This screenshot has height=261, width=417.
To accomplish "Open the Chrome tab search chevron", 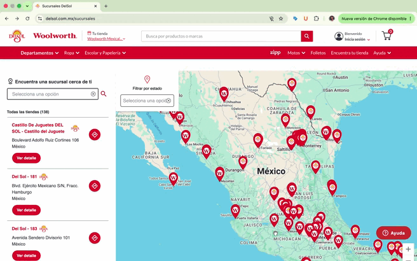I will [x=27, y=6].
